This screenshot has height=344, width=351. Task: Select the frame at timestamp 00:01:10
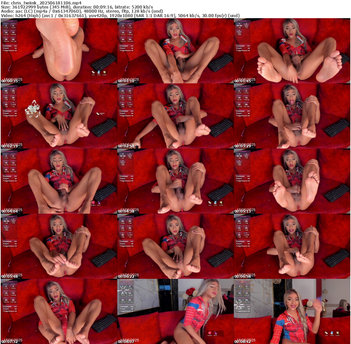pos(175,51)
